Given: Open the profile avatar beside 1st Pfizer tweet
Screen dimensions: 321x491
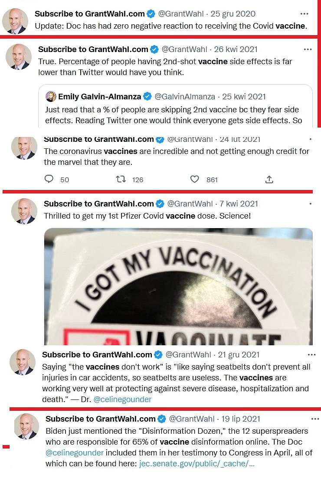Looking at the screenshot, I should coord(24,211).
